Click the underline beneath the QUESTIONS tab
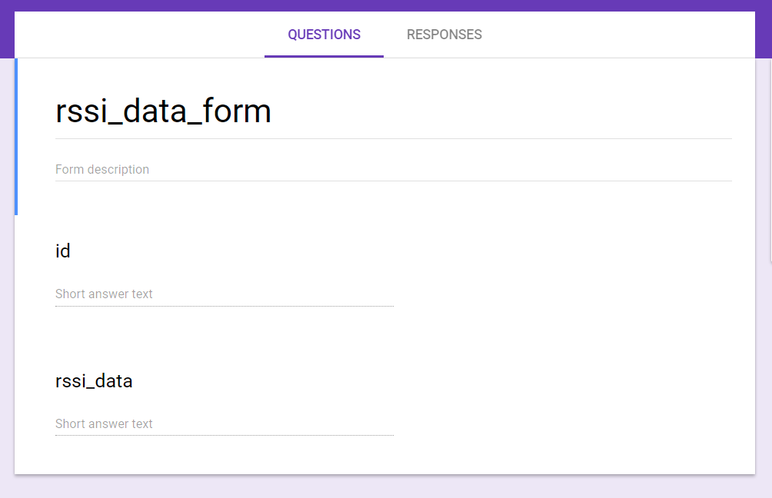772x498 pixels. point(324,56)
